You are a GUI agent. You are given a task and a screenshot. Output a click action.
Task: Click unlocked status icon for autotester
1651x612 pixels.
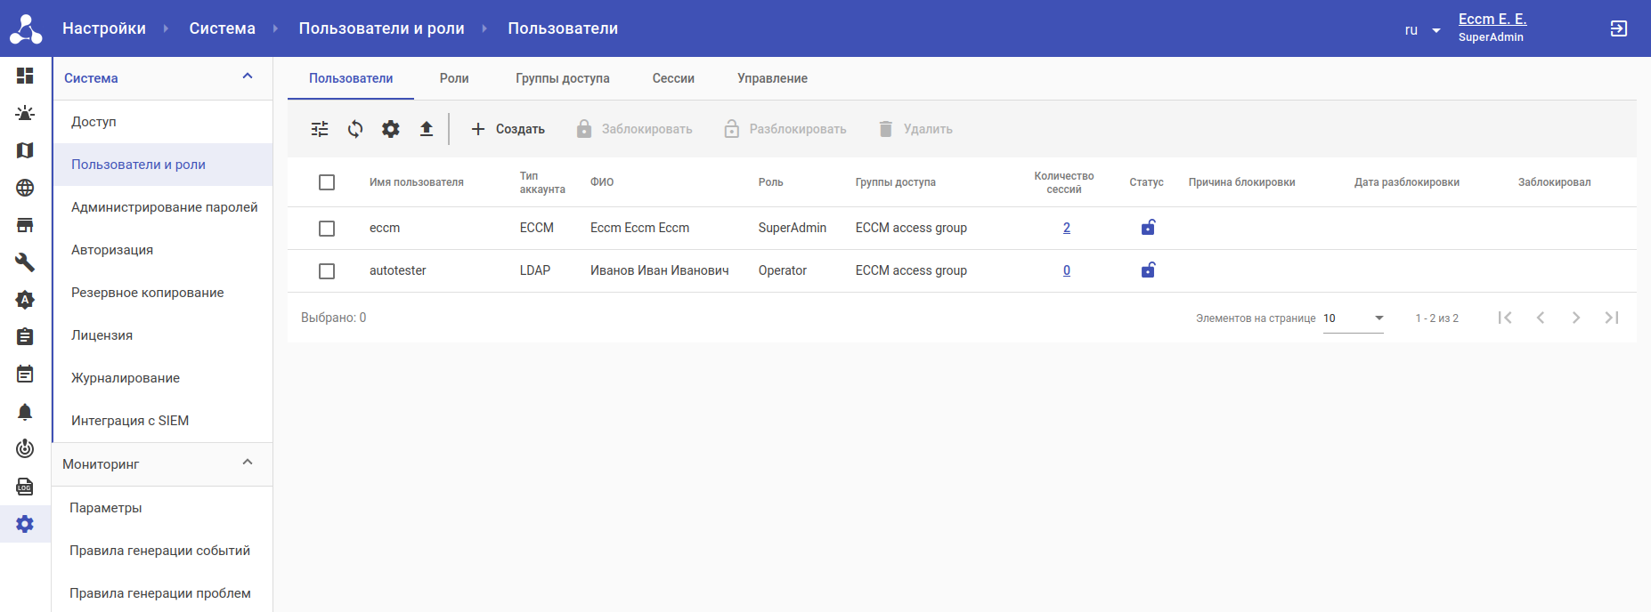(x=1148, y=270)
